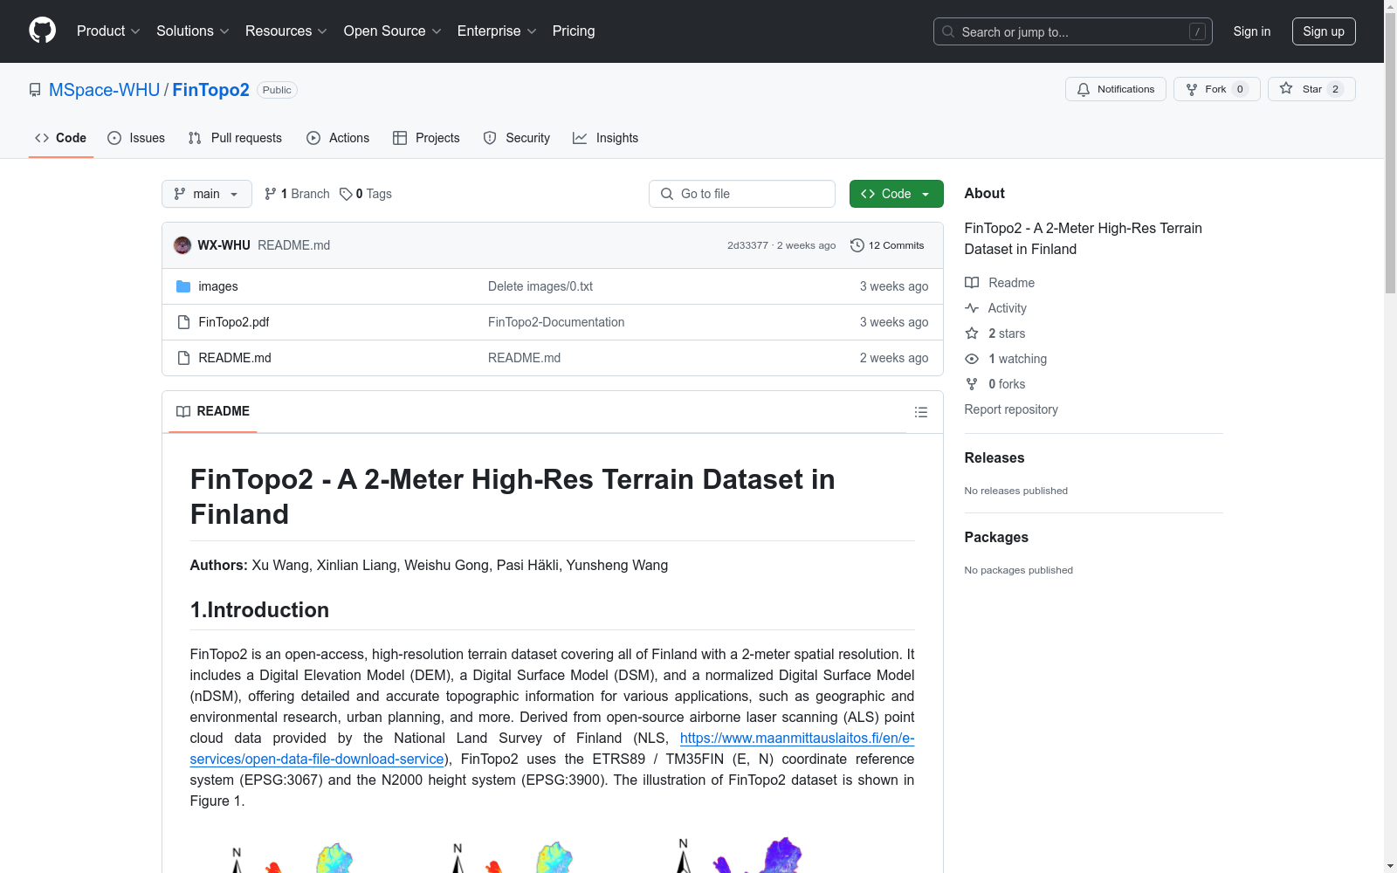This screenshot has height=873, width=1397.
Task: Expand the Resources menu
Action: (x=286, y=31)
